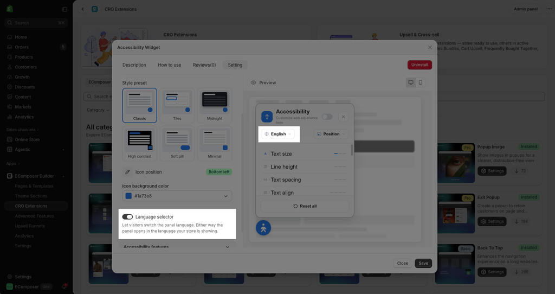Adjust the Line height level indicator
The height and width of the screenshot is (294, 555).
click(340, 167)
